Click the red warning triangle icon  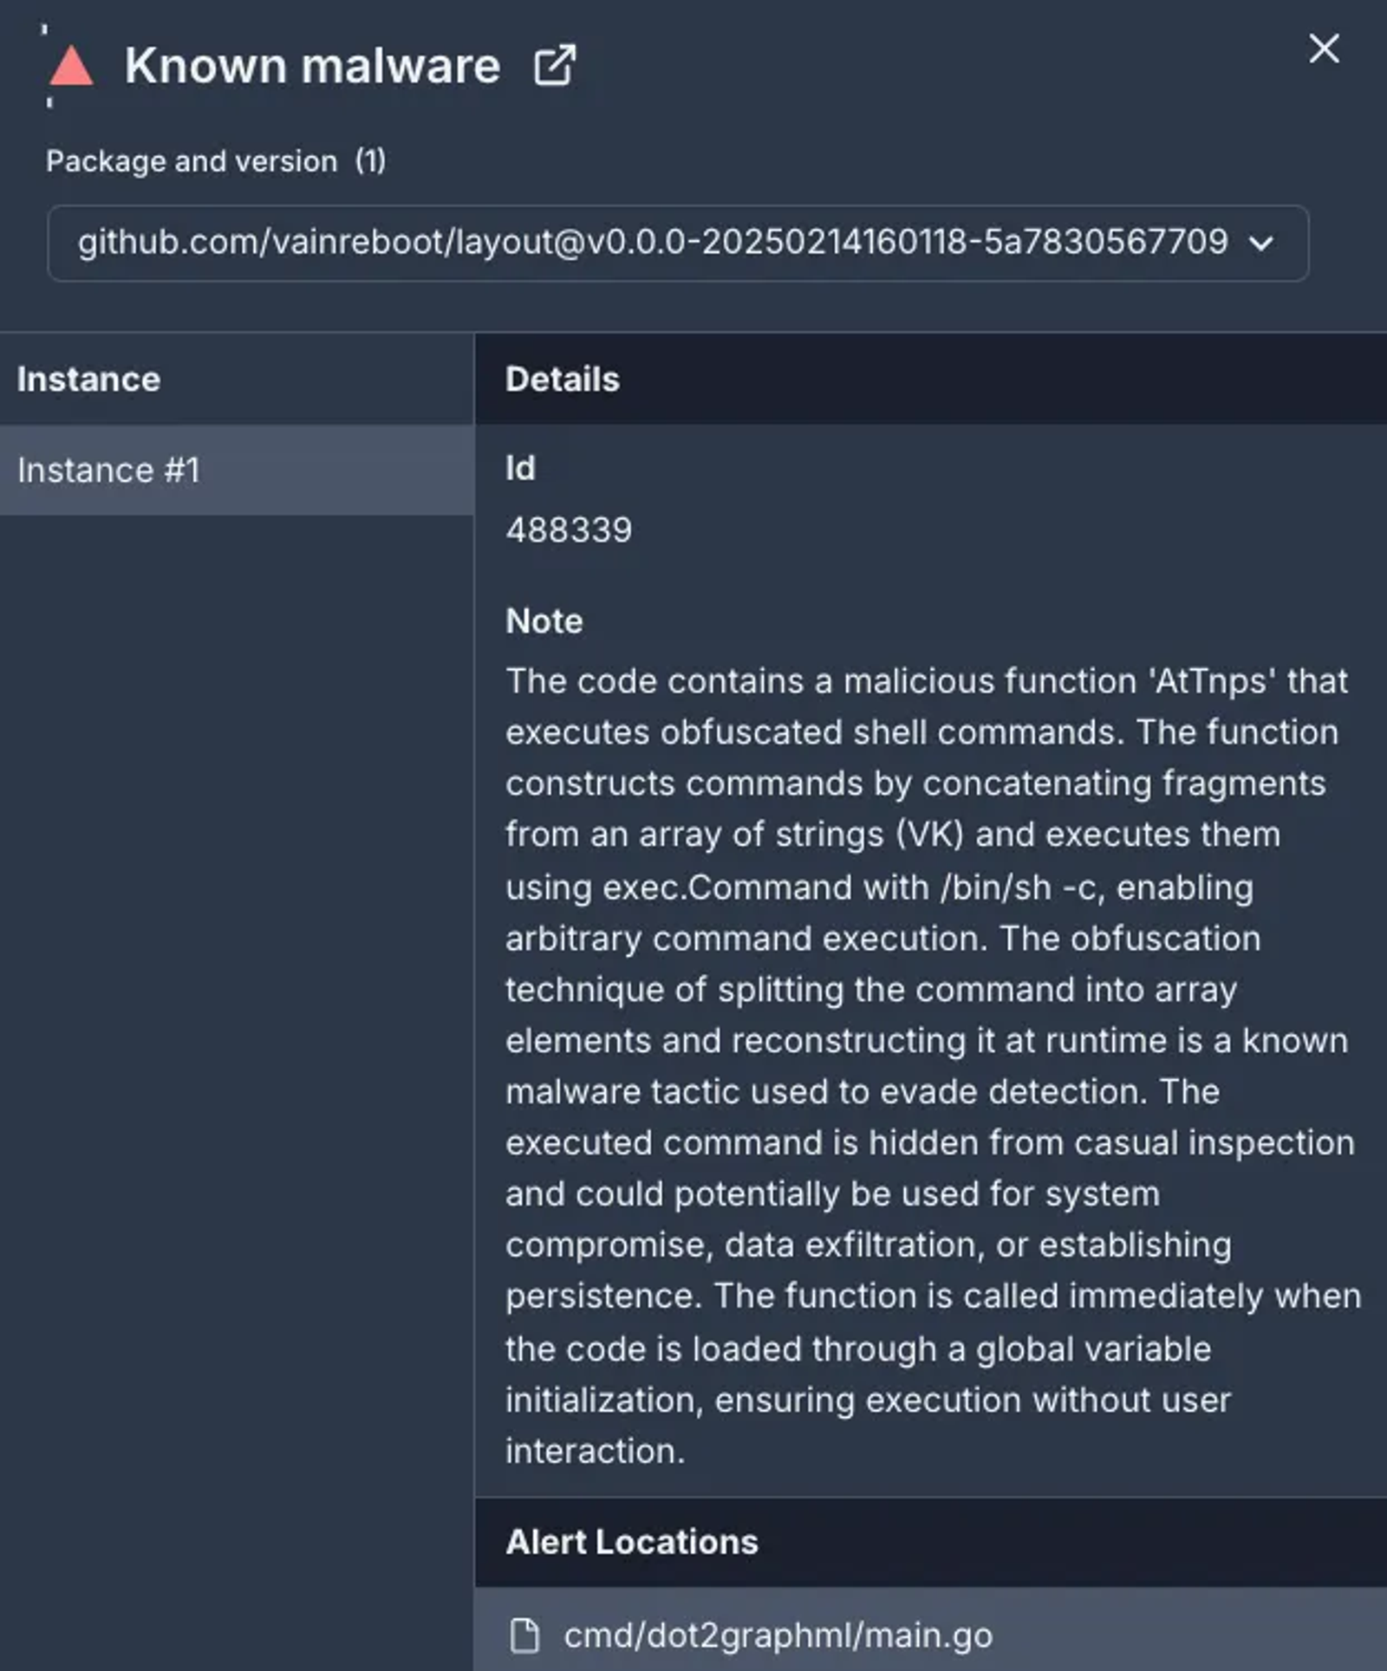[x=71, y=66]
